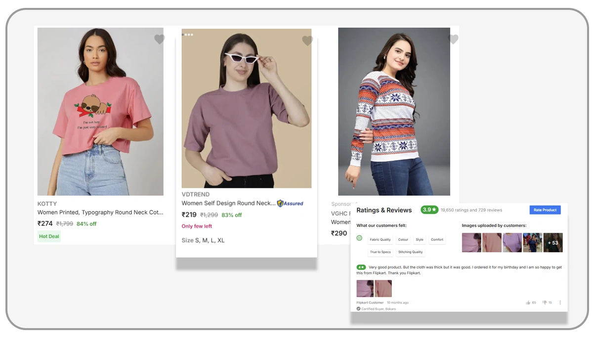594x338 pixels.
Task: Click the Flipkart Assured badge
Action: (290, 203)
